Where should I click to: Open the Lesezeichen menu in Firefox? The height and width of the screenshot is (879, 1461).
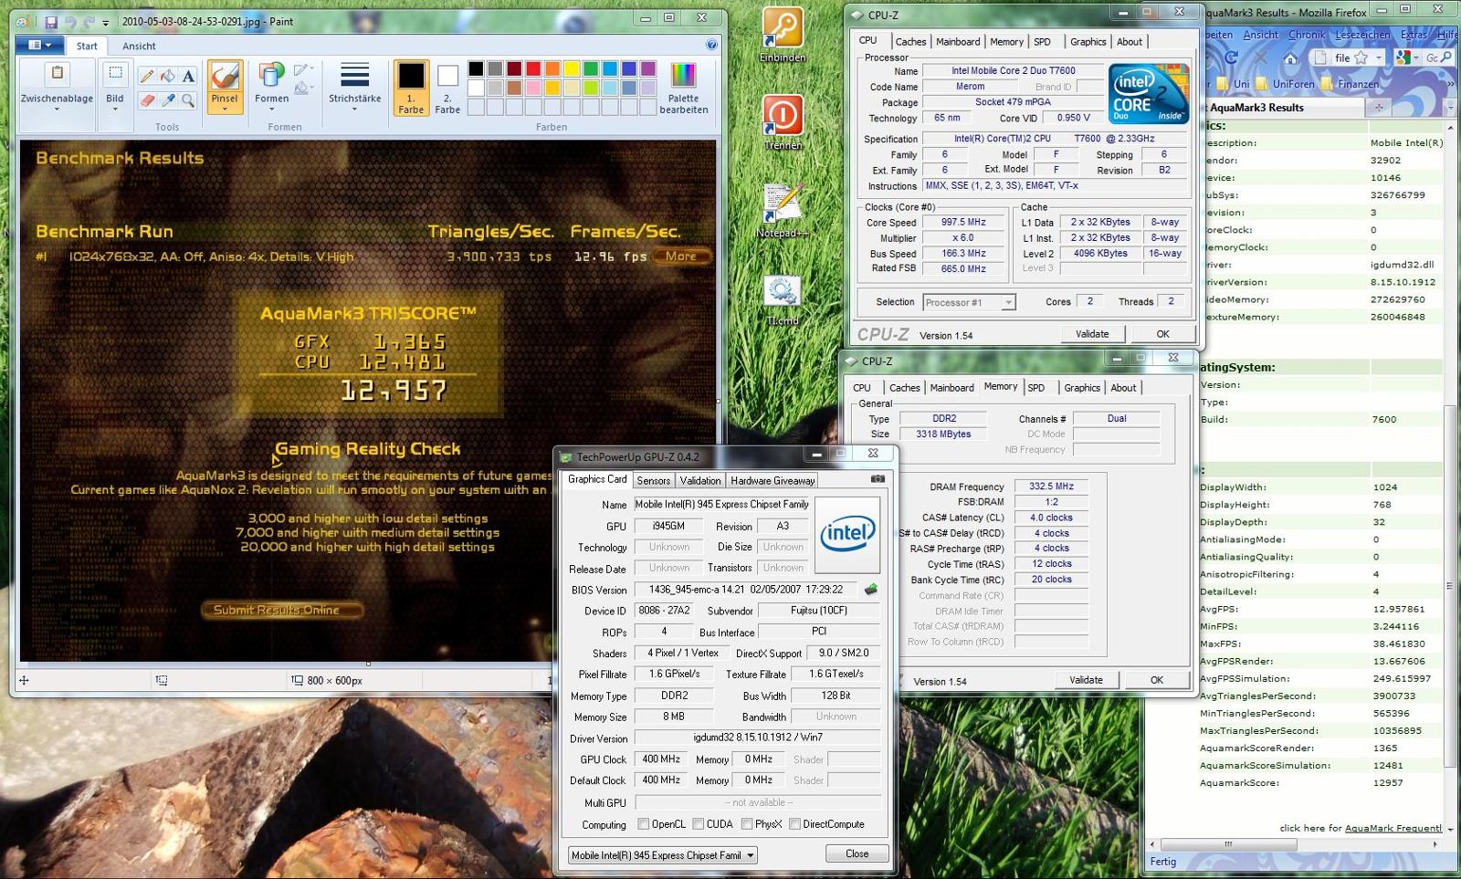tap(1362, 35)
